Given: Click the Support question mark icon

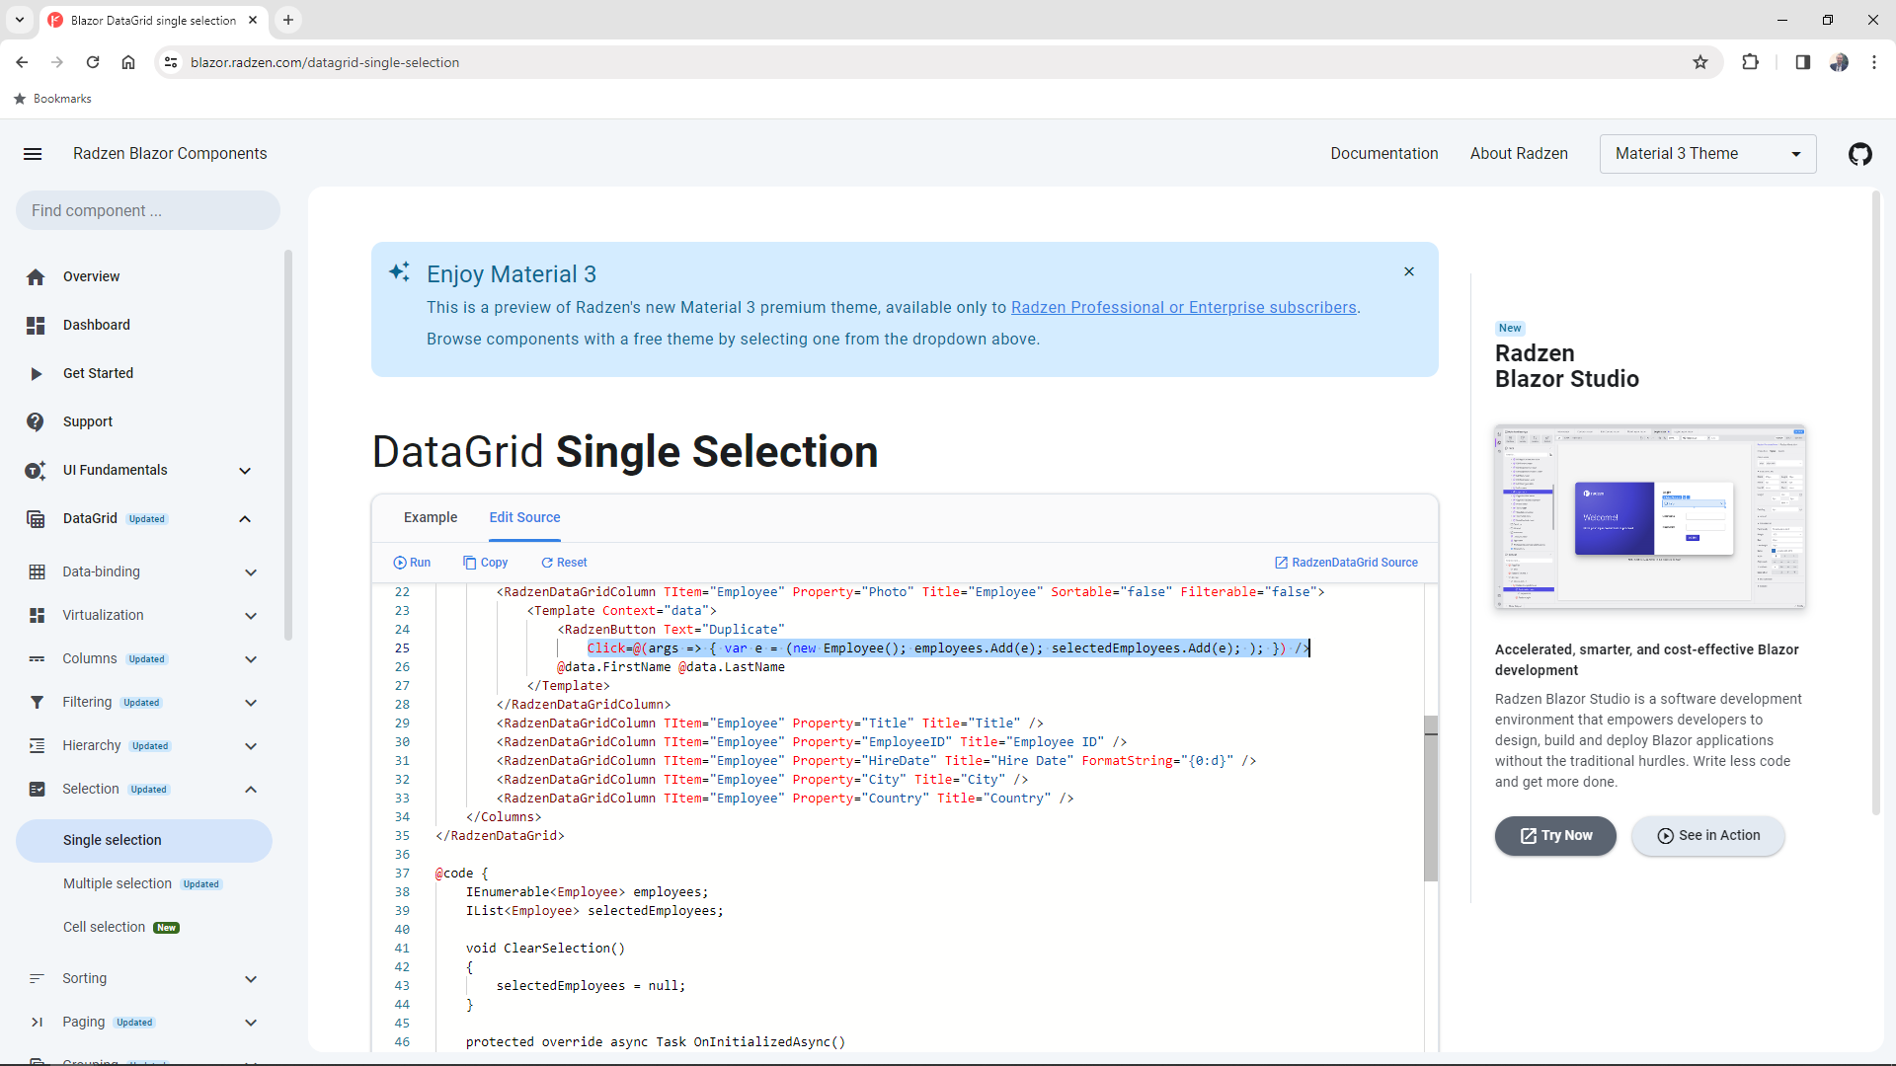Looking at the screenshot, I should click(x=37, y=422).
